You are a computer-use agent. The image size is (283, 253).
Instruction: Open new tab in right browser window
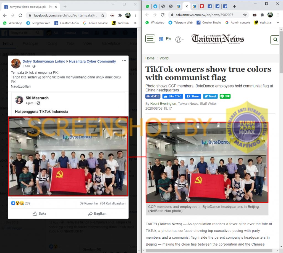(234, 7)
